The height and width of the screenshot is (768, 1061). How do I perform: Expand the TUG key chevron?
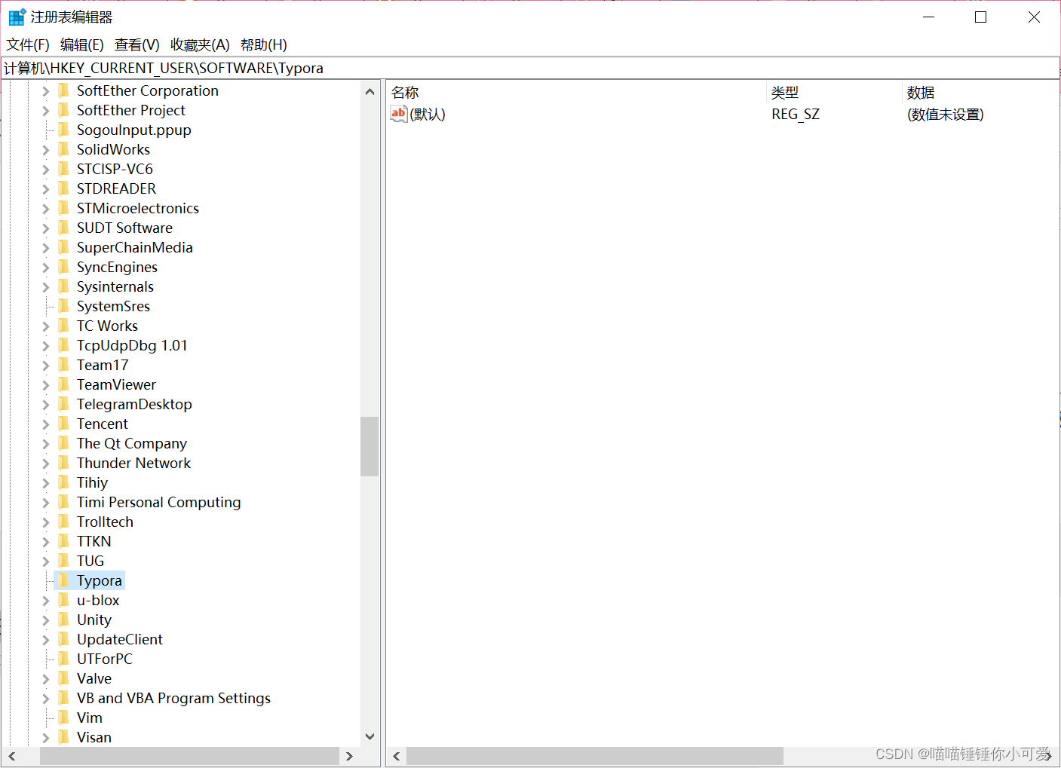(45, 561)
